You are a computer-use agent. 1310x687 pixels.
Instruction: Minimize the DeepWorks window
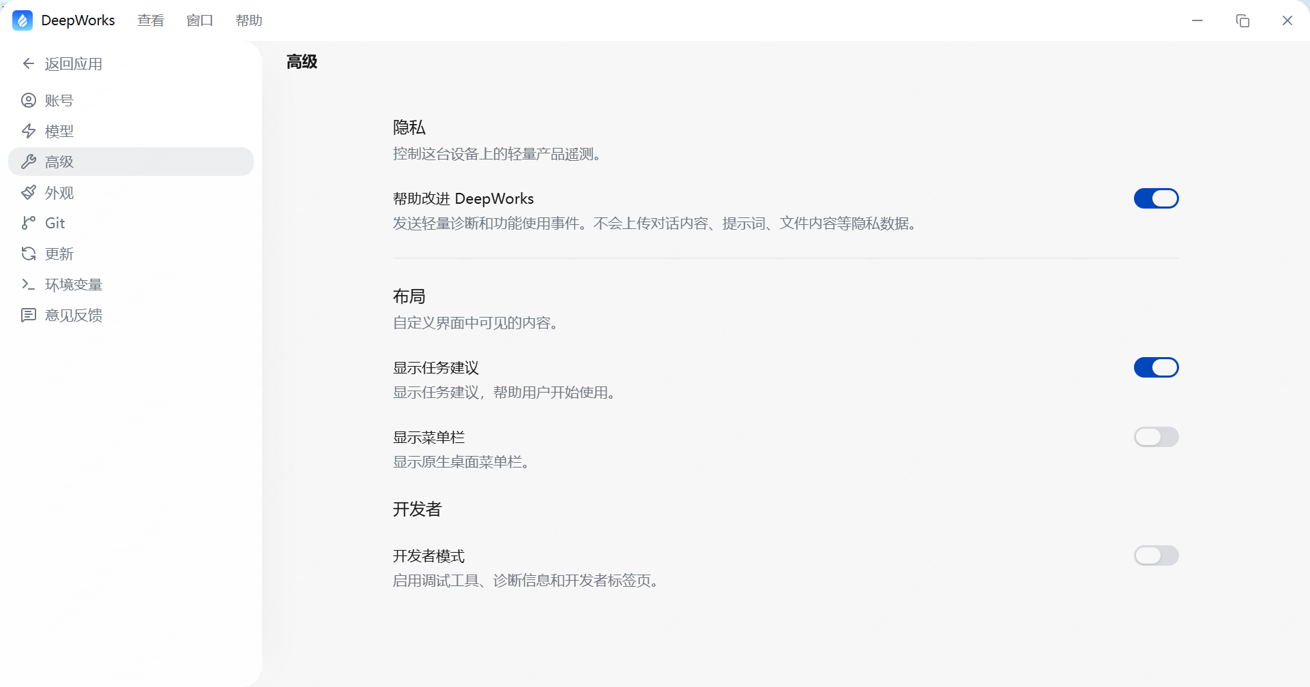click(1197, 20)
